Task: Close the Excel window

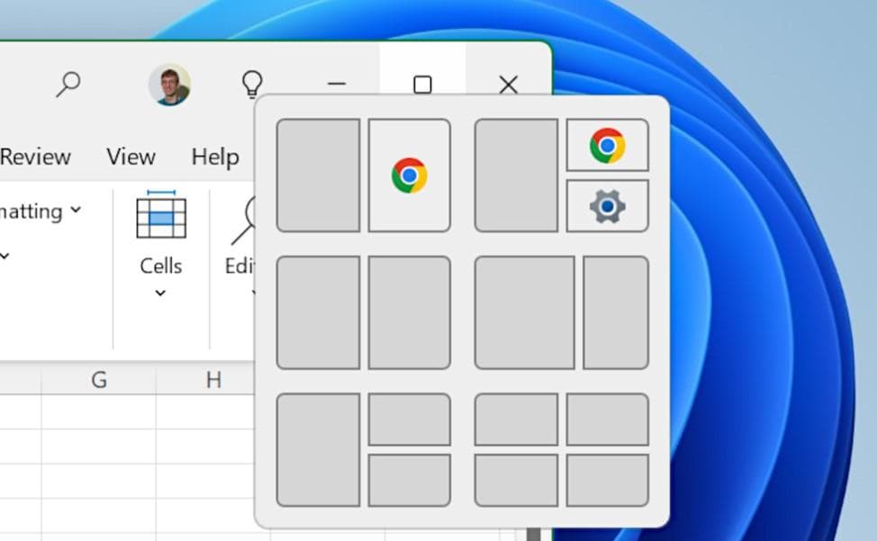Action: point(508,85)
